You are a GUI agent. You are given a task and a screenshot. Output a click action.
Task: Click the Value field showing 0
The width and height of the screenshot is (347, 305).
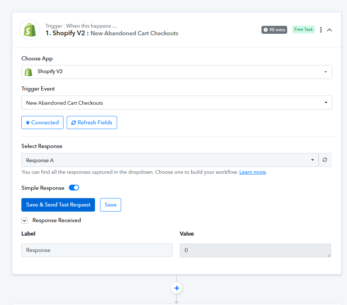click(255, 250)
